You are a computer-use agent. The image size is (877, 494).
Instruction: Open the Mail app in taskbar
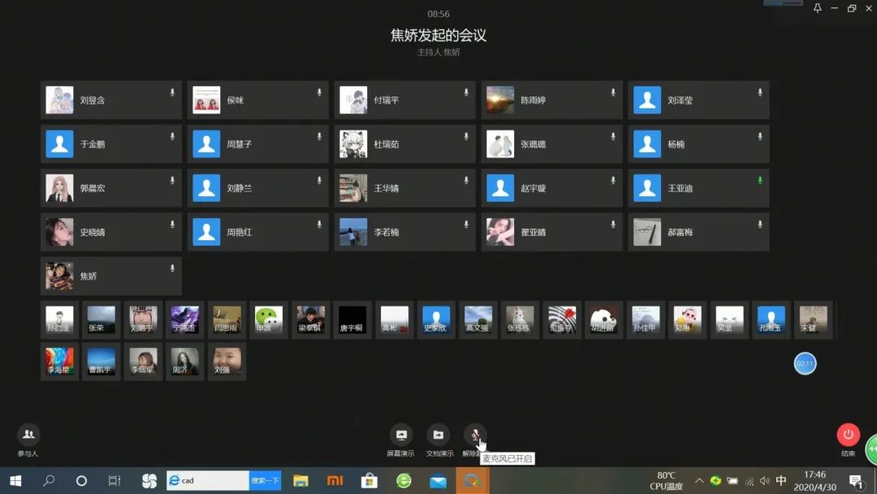(438, 480)
